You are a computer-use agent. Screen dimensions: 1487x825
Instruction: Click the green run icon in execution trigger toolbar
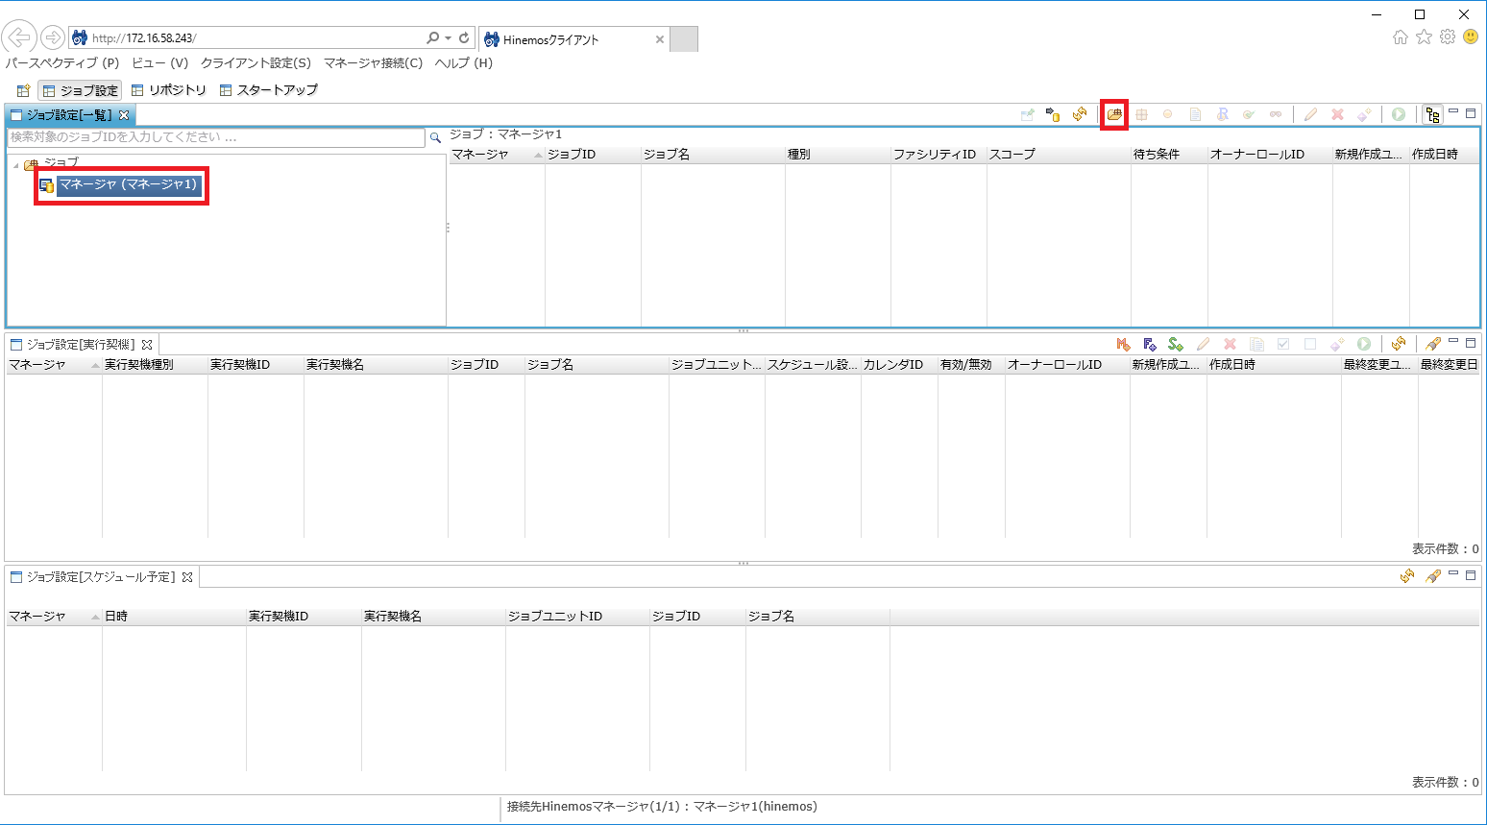click(x=1364, y=344)
